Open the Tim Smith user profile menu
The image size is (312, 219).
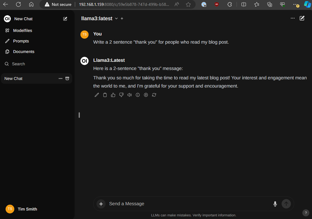(27, 209)
